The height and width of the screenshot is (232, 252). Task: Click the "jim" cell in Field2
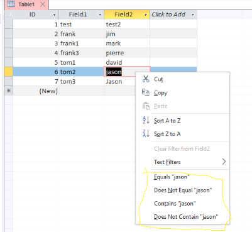pos(127,34)
